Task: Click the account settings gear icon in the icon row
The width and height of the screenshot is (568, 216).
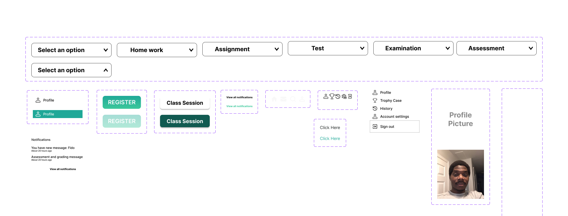Action: click(344, 96)
